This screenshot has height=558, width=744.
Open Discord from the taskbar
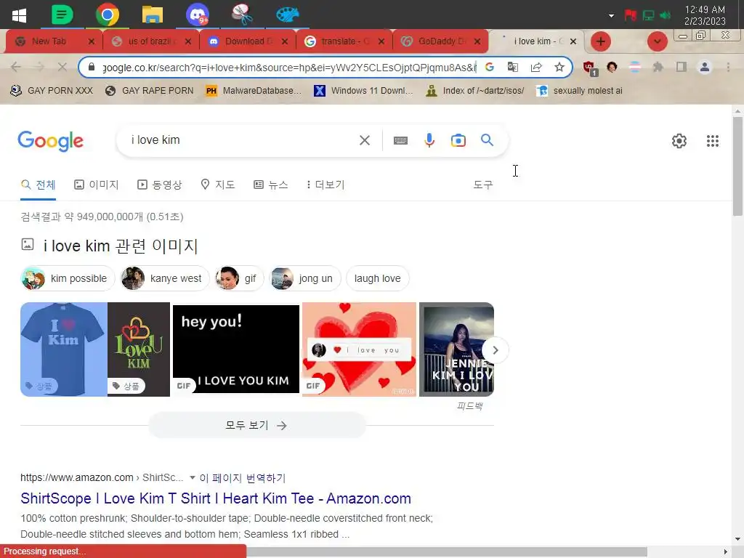click(x=198, y=15)
